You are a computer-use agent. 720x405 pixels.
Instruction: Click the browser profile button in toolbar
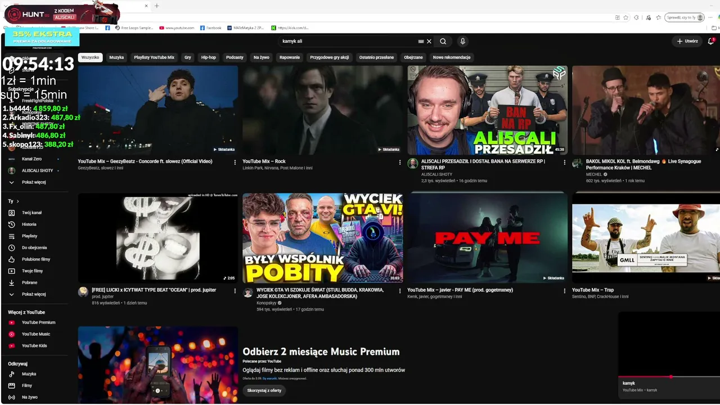click(685, 17)
